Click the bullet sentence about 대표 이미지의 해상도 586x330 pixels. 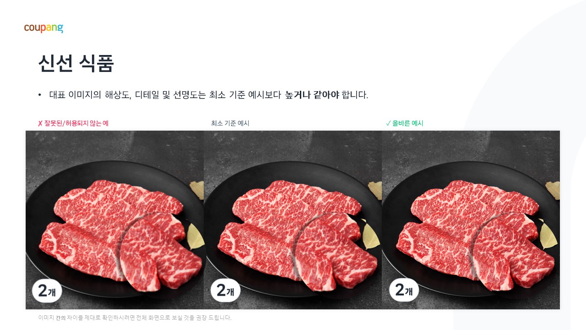pos(208,95)
